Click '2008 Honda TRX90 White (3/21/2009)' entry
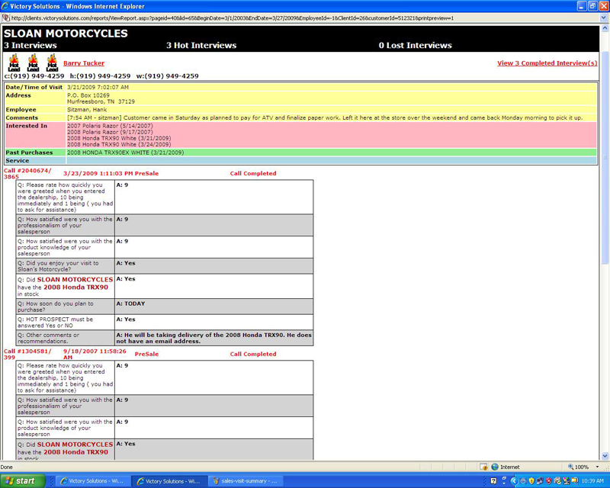610x488 pixels. click(x=119, y=138)
